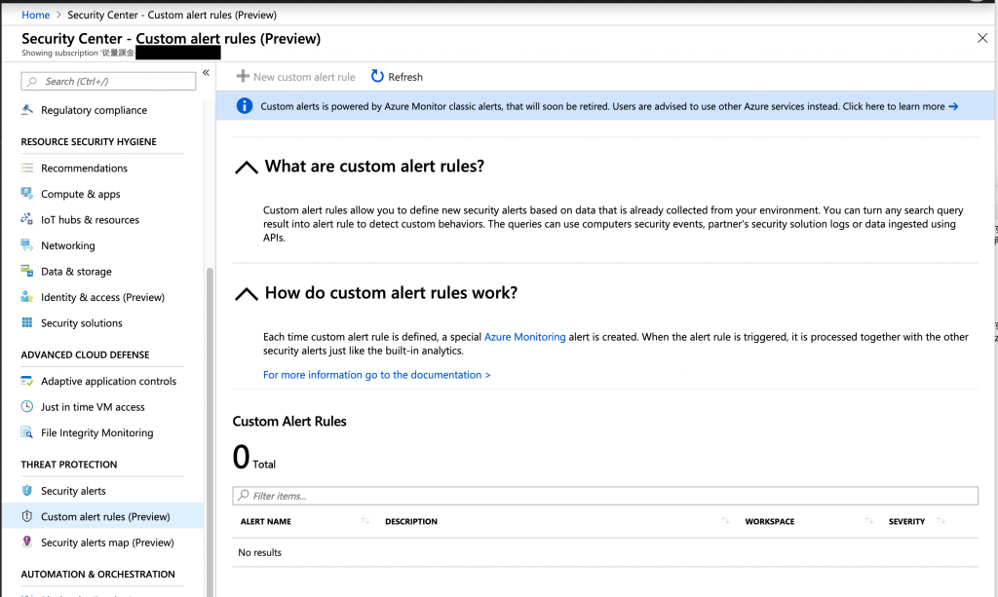The width and height of the screenshot is (998, 597).
Task: Collapse 'What are custom alert rules?' section
Action: [247, 168]
